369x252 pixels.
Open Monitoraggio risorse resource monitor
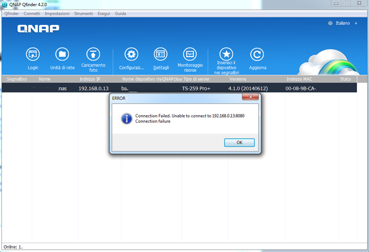coord(190,54)
